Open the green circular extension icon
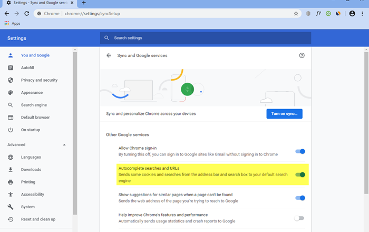Image resolution: width=369 pixels, height=232 pixels. [328, 14]
